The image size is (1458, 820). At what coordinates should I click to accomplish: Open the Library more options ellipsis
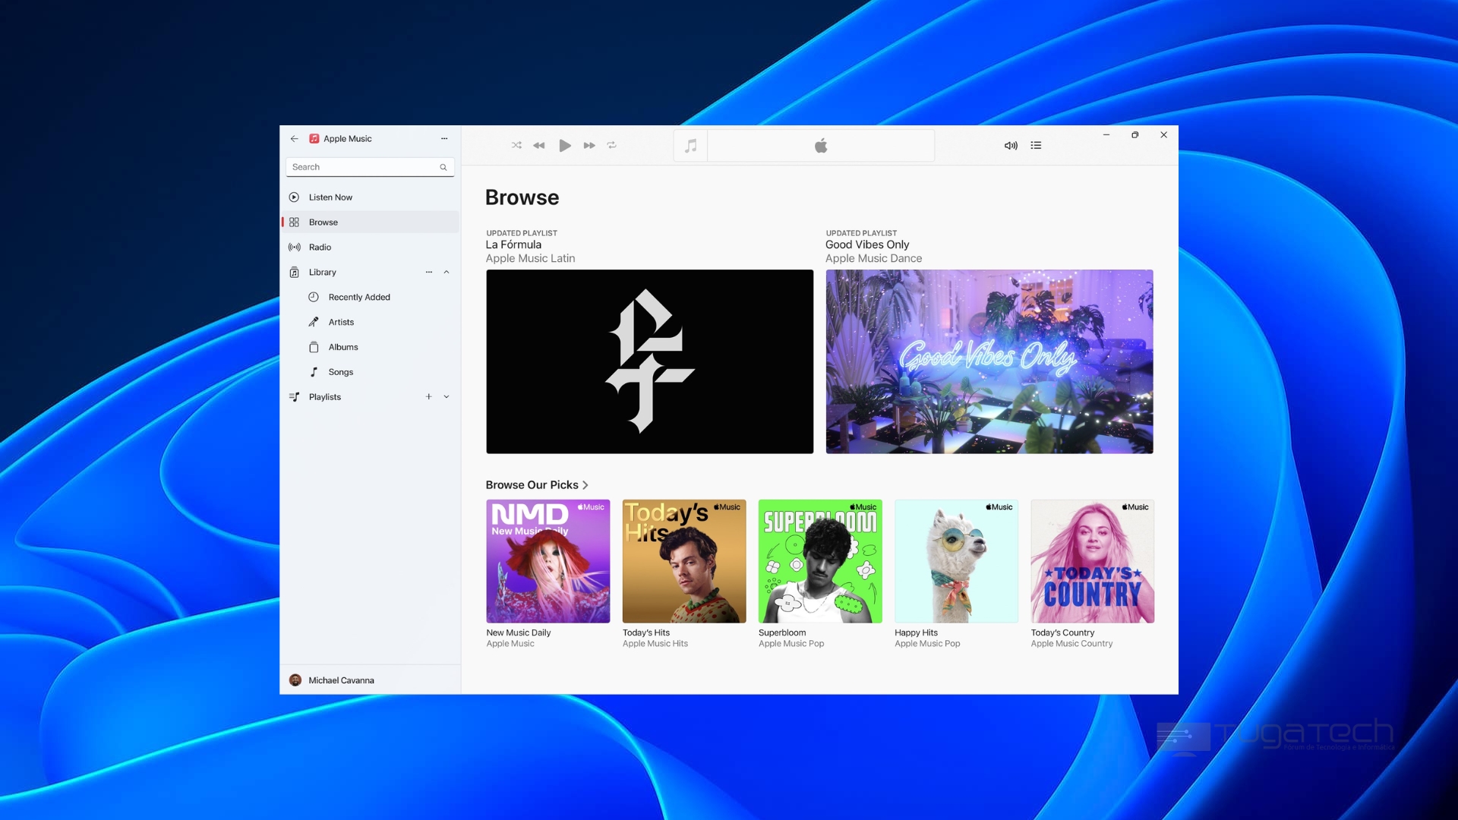pos(429,273)
